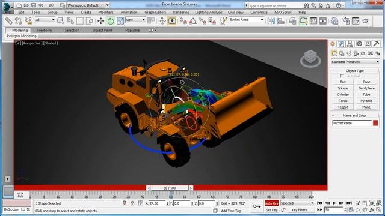Expand the ribbon options arrow after Populate
385x216 pixels.
click(x=152, y=31)
